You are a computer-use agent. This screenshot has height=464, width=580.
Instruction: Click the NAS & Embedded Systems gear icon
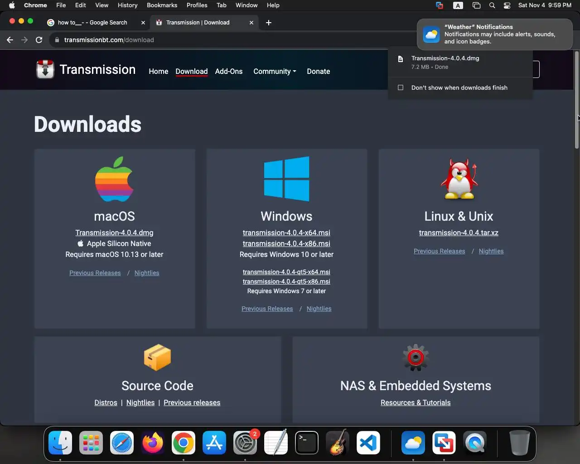point(416,357)
